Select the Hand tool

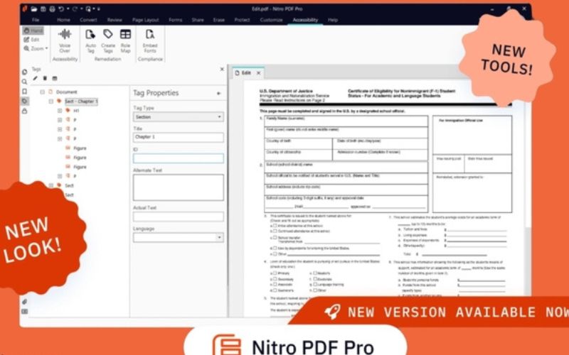coord(33,31)
